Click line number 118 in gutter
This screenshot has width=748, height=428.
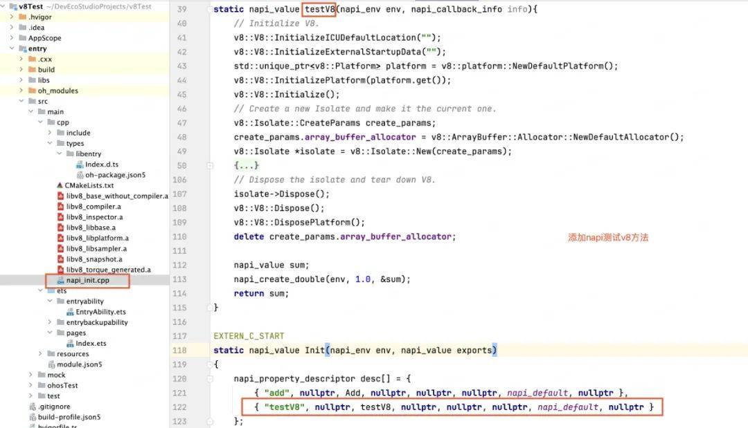pos(180,351)
